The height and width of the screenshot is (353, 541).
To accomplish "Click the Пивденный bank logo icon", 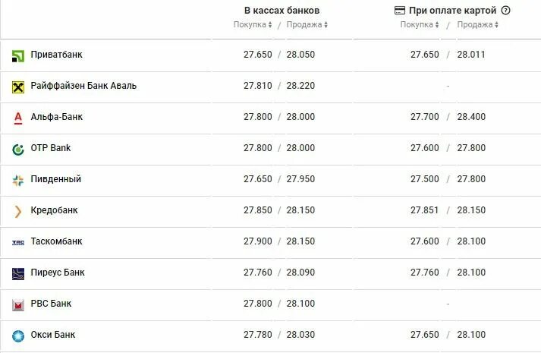I will coord(18,181).
